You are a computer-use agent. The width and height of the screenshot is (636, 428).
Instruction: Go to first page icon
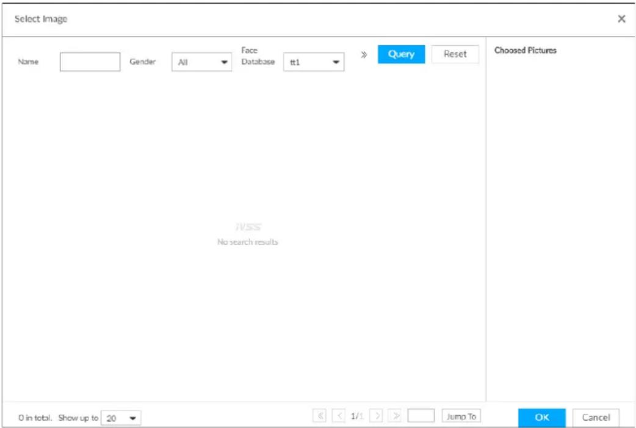pyautogui.click(x=320, y=416)
